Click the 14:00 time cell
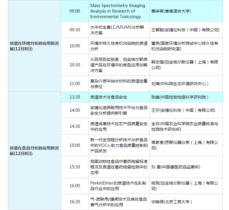 [x=75, y=110]
